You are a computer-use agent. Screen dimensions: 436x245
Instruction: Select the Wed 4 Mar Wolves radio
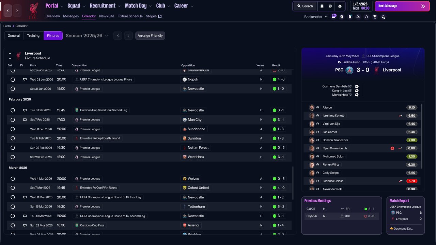pos(13,179)
